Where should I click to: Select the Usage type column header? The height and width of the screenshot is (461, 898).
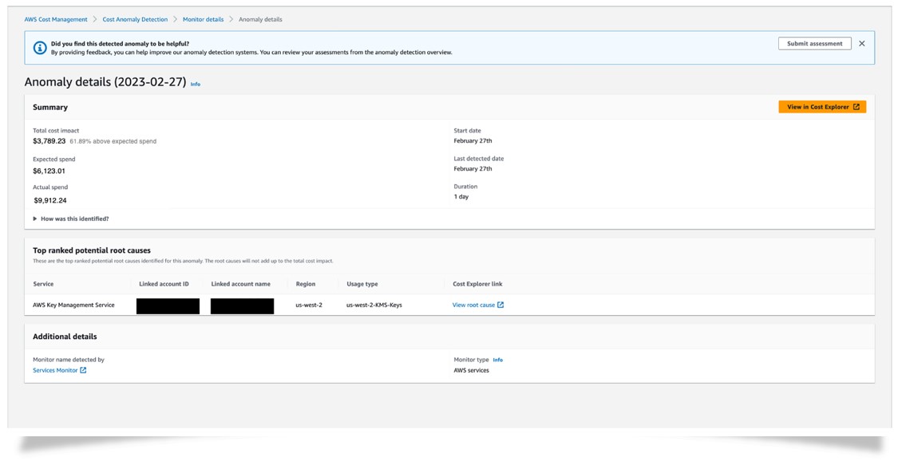pos(362,284)
